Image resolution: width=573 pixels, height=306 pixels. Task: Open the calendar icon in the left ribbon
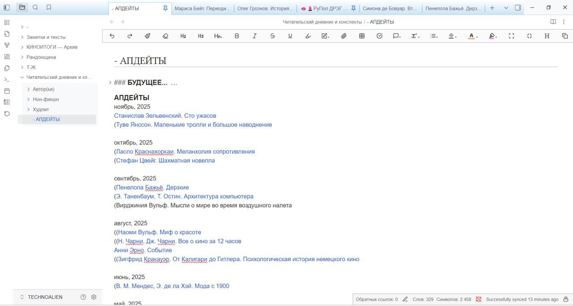point(6,90)
